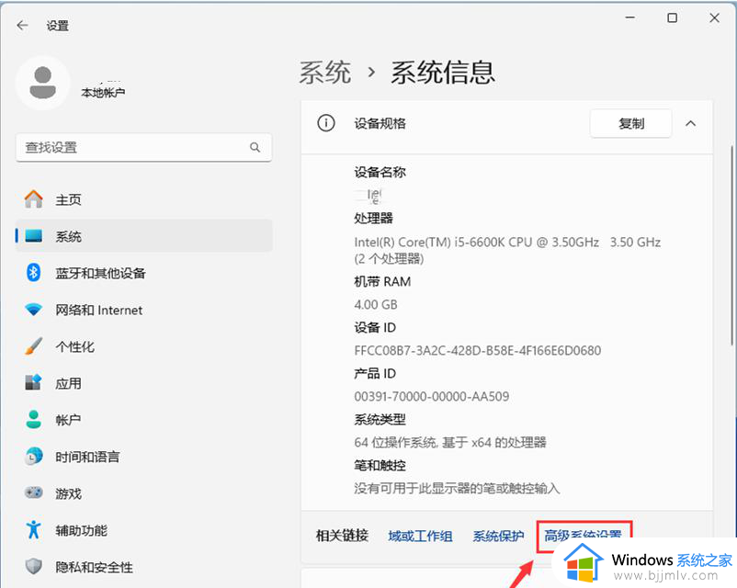Open the 游戏 controller icon
The width and height of the screenshot is (737, 588).
(x=33, y=493)
